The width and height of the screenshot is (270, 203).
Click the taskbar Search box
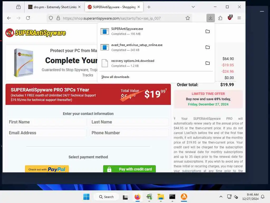[x=106, y=197]
